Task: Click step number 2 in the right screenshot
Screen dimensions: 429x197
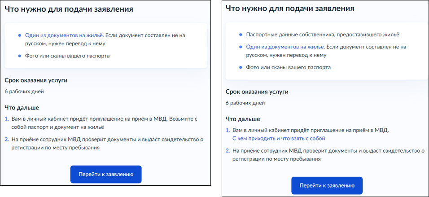Action: tap(227, 151)
